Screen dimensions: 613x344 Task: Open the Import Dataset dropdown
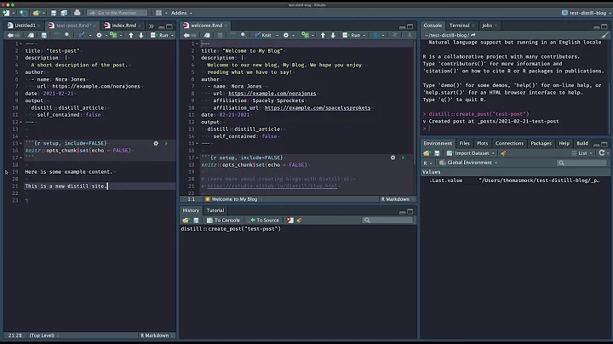471,153
